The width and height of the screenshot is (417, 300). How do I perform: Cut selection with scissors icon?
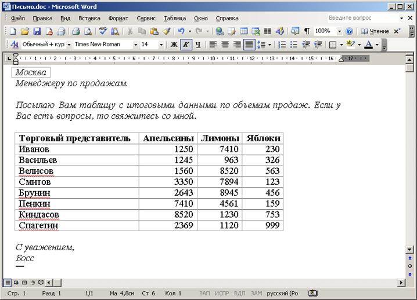pos(130,31)
